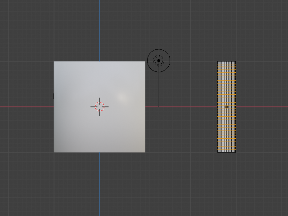The height and width of the screenshot is (216, 288).
Task: Click the top edge of the cylinder
Action: coord(226,62)
